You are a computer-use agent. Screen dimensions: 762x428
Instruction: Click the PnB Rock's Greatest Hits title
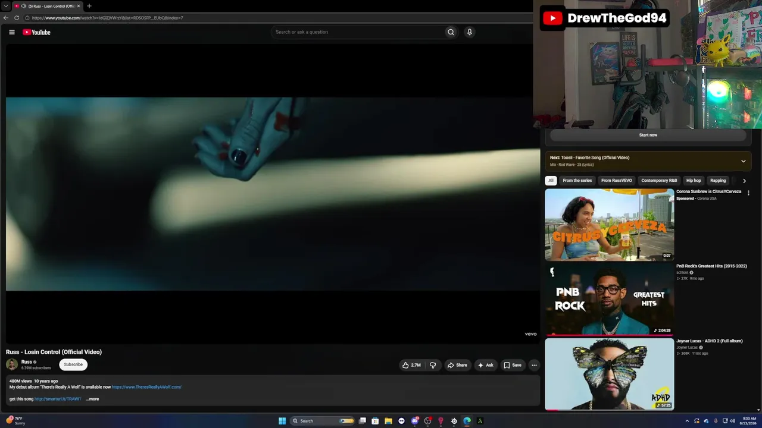tap(711, 266)
